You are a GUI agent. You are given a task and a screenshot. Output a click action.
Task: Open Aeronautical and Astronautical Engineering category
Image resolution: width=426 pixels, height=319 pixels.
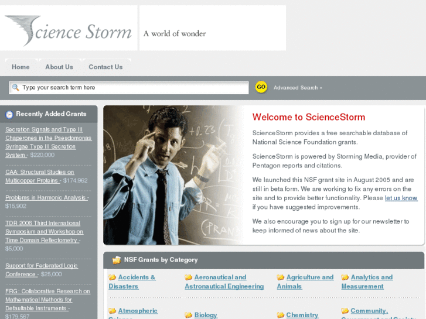pyautogui.click(x=224, y=282)
